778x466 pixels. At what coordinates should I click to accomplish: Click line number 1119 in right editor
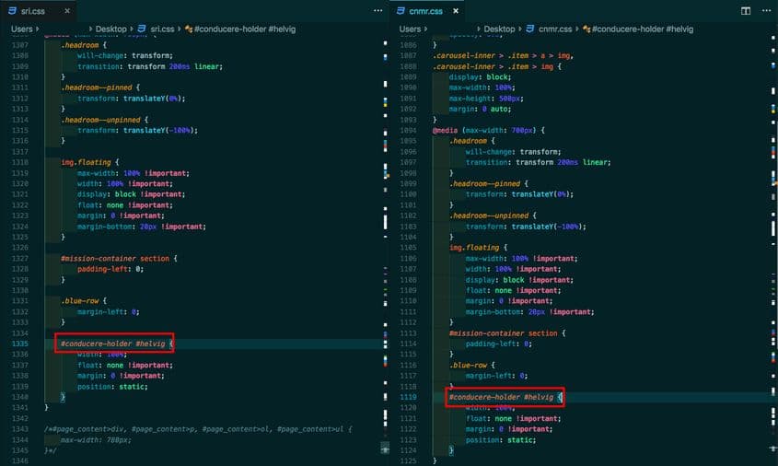(408, 397)
